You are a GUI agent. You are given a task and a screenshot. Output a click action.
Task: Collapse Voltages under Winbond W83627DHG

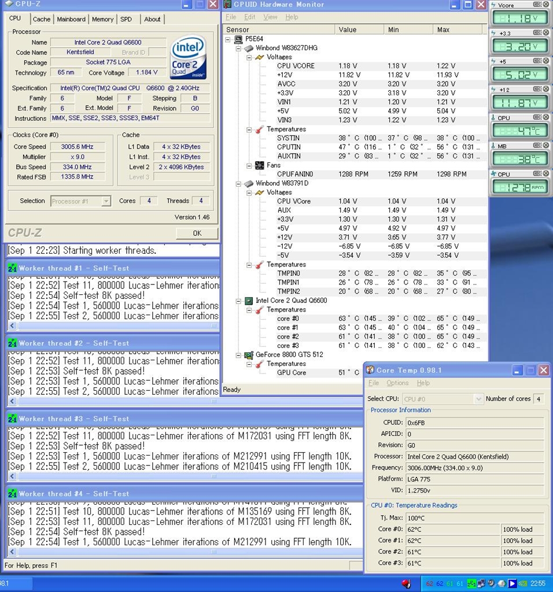point(249,57)
